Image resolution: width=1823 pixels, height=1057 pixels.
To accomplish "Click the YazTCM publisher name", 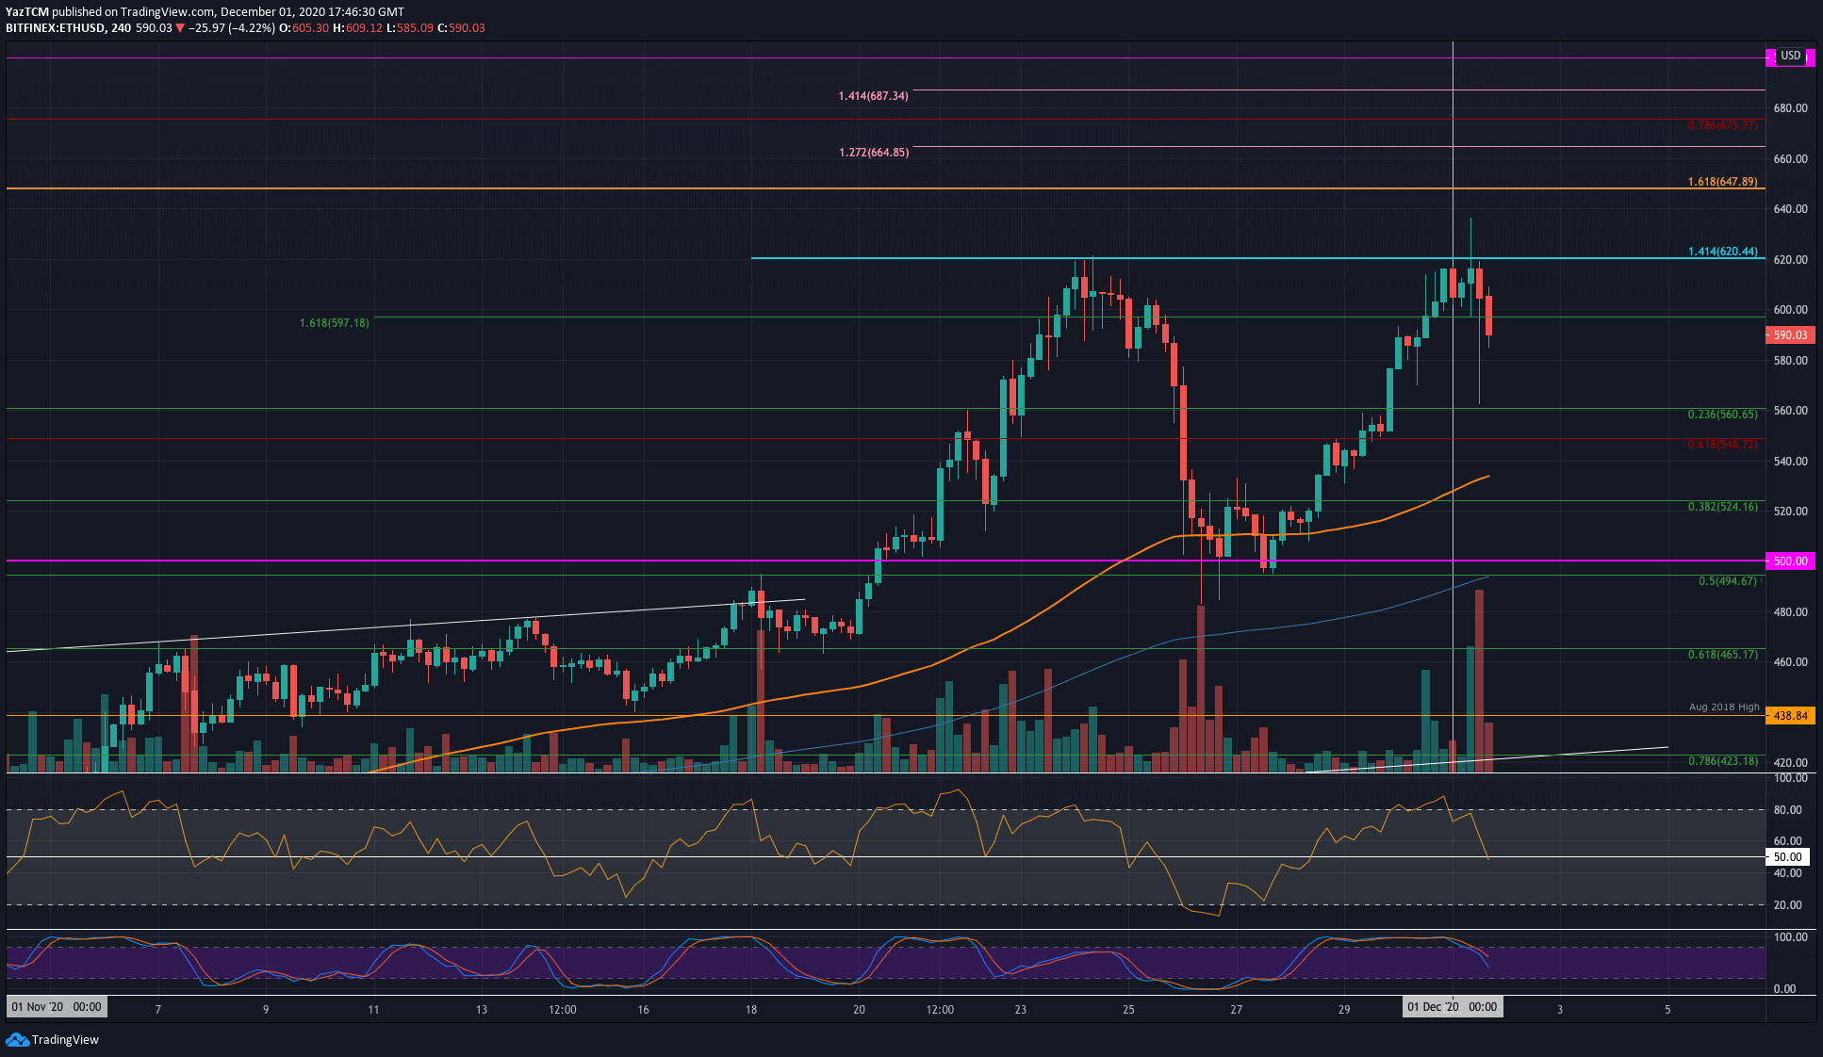I will pos(27,12).
